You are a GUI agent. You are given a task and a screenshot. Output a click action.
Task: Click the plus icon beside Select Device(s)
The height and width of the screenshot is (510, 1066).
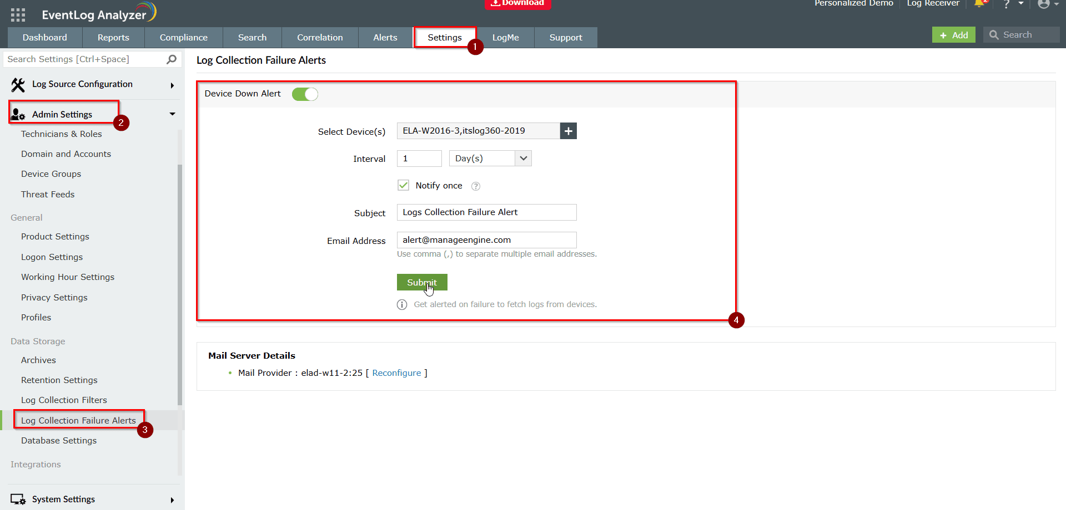pyautogui.click(x=568, y=131)
